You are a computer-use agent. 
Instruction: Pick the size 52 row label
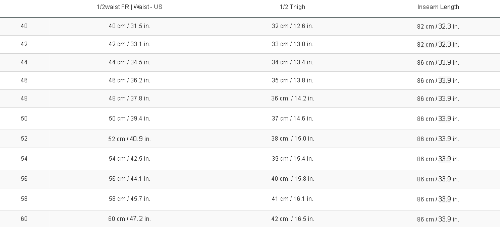pos(24,139)
